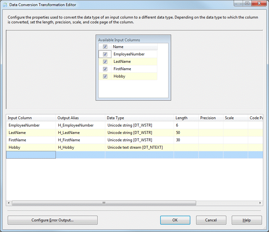Click the Scale column header
Screen dimensions: 269x232
(x=236, y=118)
